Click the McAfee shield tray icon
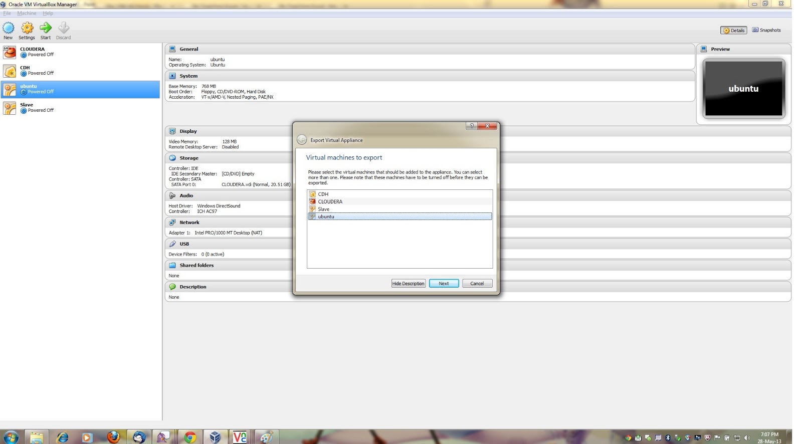Viewport: 802px width, 444px height. tap(707, 437)
